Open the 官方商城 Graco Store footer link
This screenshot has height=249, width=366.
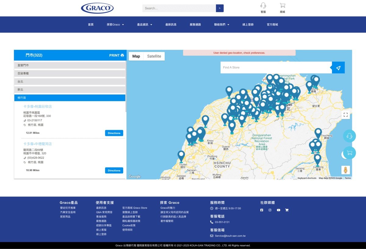135,208
